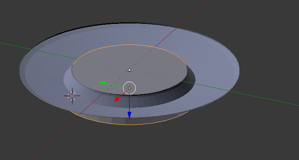299x160 pixels.
Task: Select the white center vertex on top face
Action: pos(130,70)
